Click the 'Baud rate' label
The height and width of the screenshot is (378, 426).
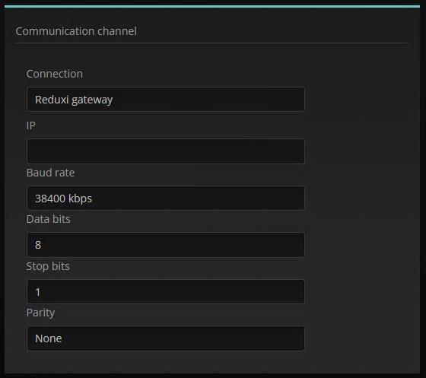50,173
